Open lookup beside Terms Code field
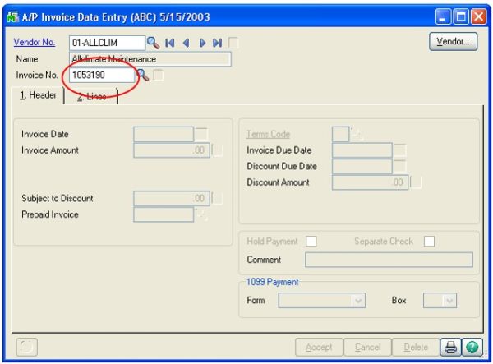The width and height of the screenshot is (493, 364). point(357,134)
